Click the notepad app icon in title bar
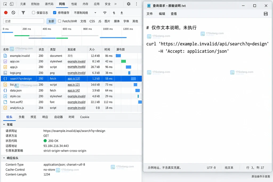Viewport: 273px width, 182px height. (x=149, y=6)
